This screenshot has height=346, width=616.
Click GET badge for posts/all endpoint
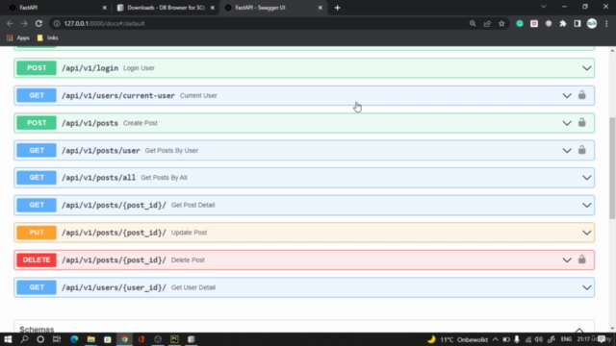pos(37,177)
